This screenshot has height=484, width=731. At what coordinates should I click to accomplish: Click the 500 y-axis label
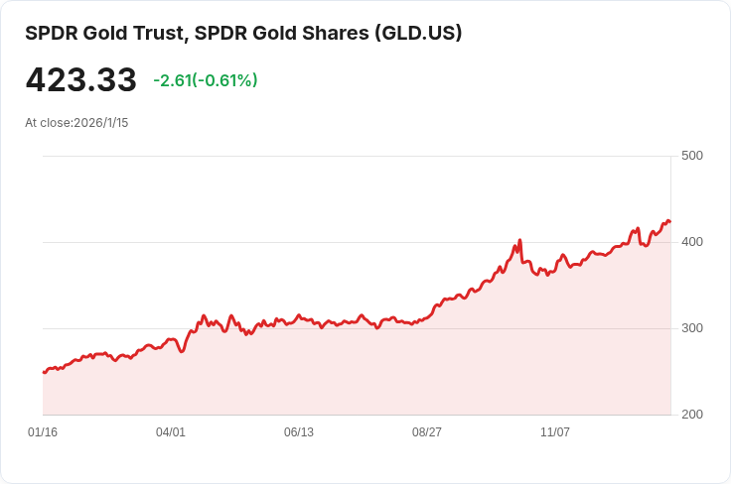[x=691, y=156]
